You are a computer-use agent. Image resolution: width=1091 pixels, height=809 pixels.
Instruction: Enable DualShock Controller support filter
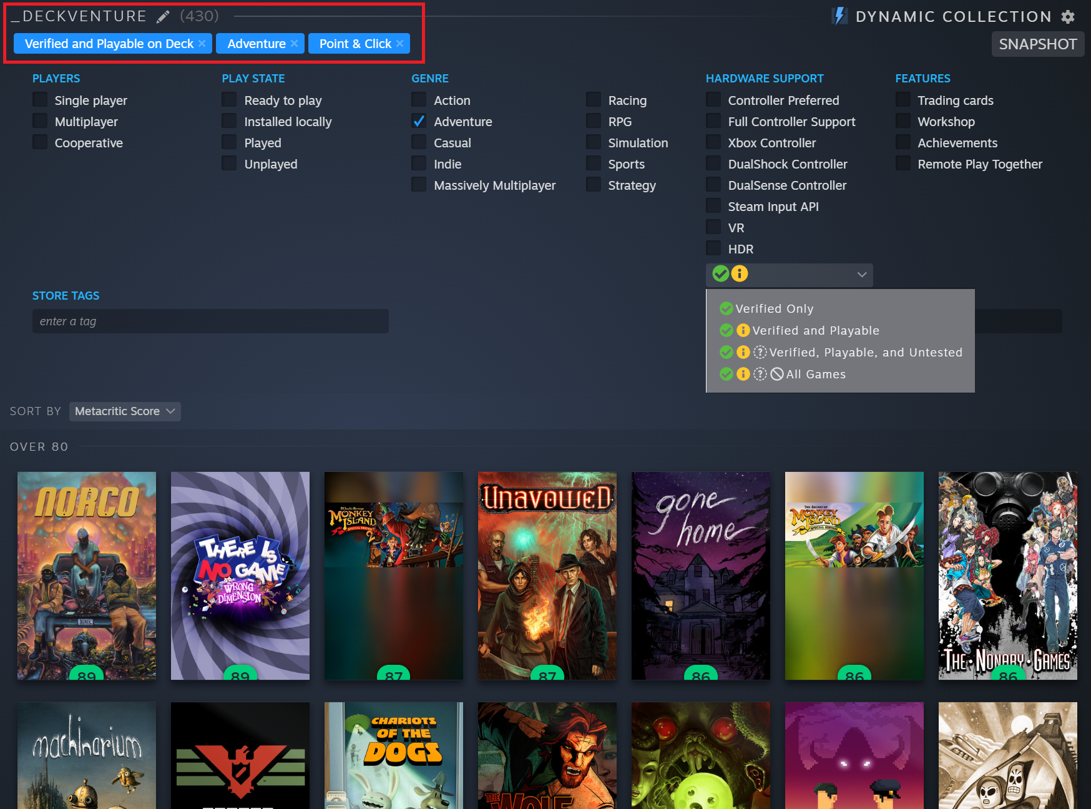[713, 164]
